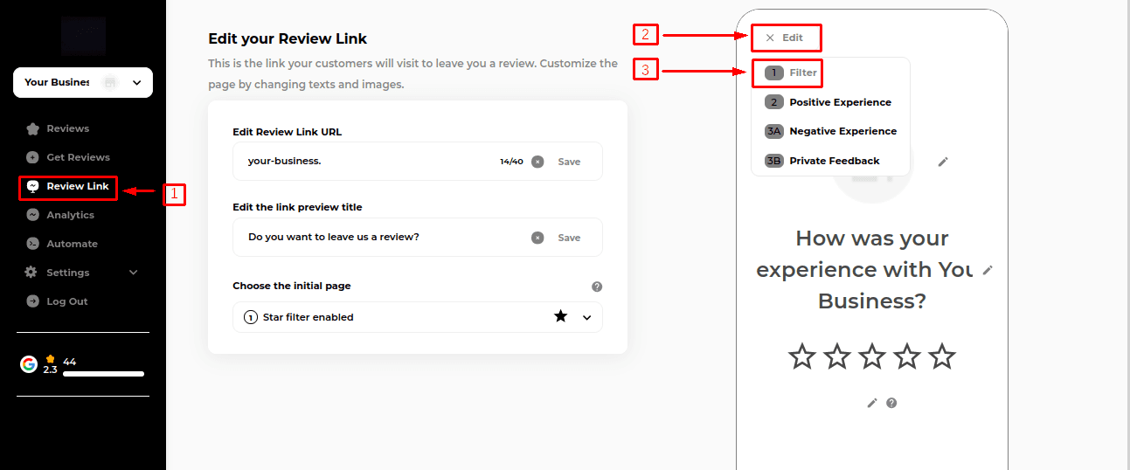Select the Private Feedback page option
Image resolution: width=1130 pixels, height=470 pixels.
tap(834, 161)
